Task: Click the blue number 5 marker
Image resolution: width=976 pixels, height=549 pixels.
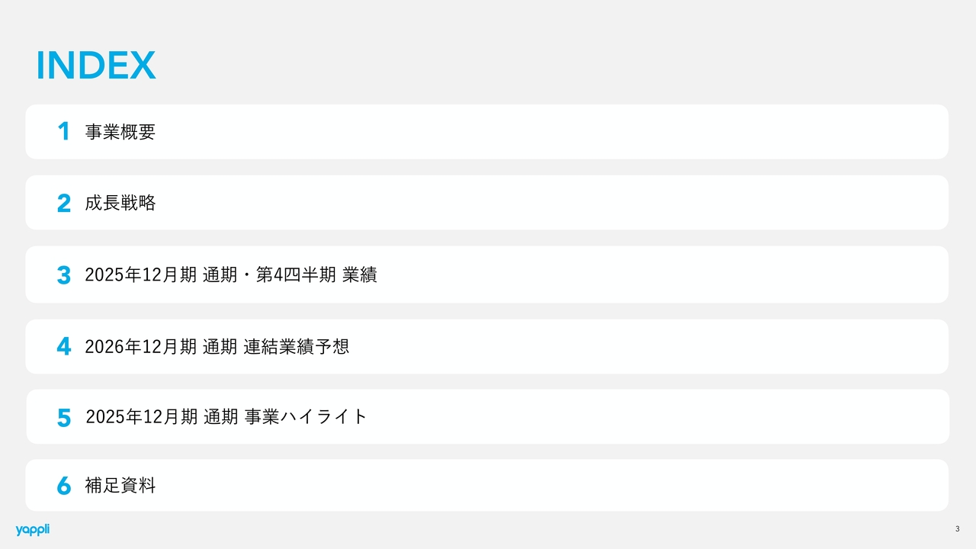Action: pyautogui.click(x=64, y=418)
